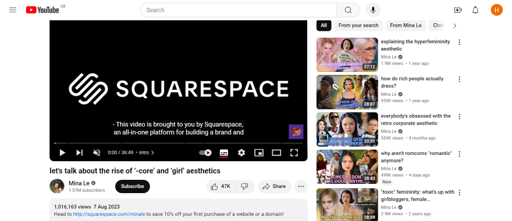Image resolution: width=512 pixels, height=221 pixels.
Task: Open the squarespace.com/minale link
Action: [109, 214]
